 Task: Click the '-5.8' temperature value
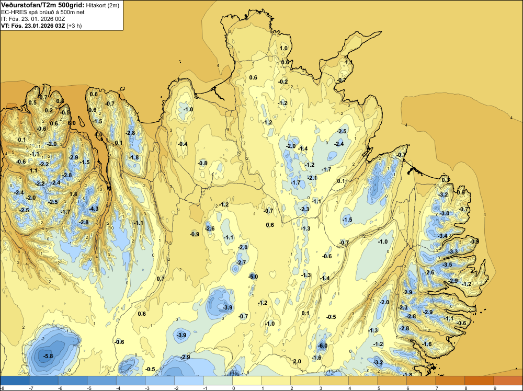[48, 356]
